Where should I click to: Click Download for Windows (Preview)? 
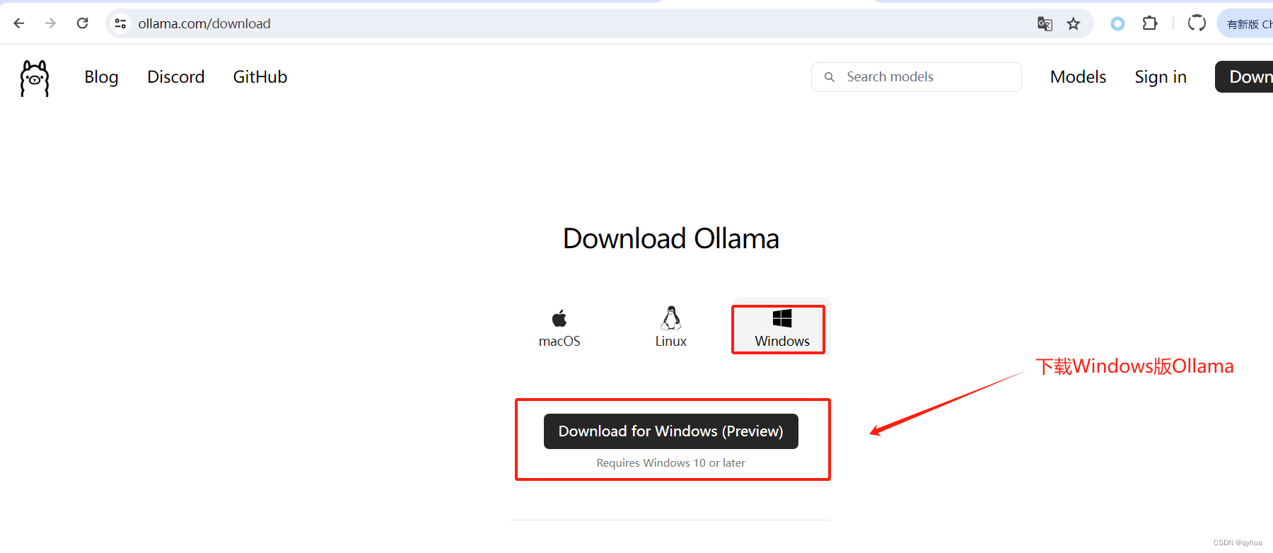click(x=671, y=431)
